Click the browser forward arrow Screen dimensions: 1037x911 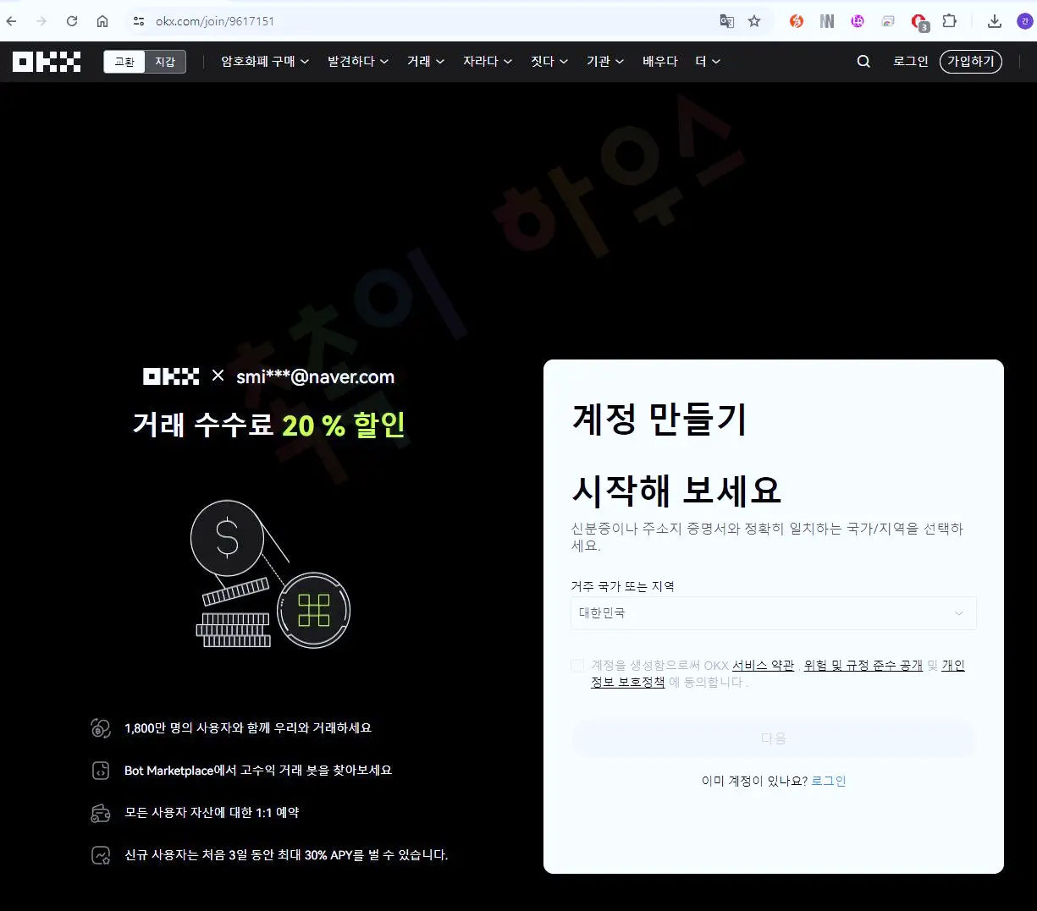coord(41,21)
